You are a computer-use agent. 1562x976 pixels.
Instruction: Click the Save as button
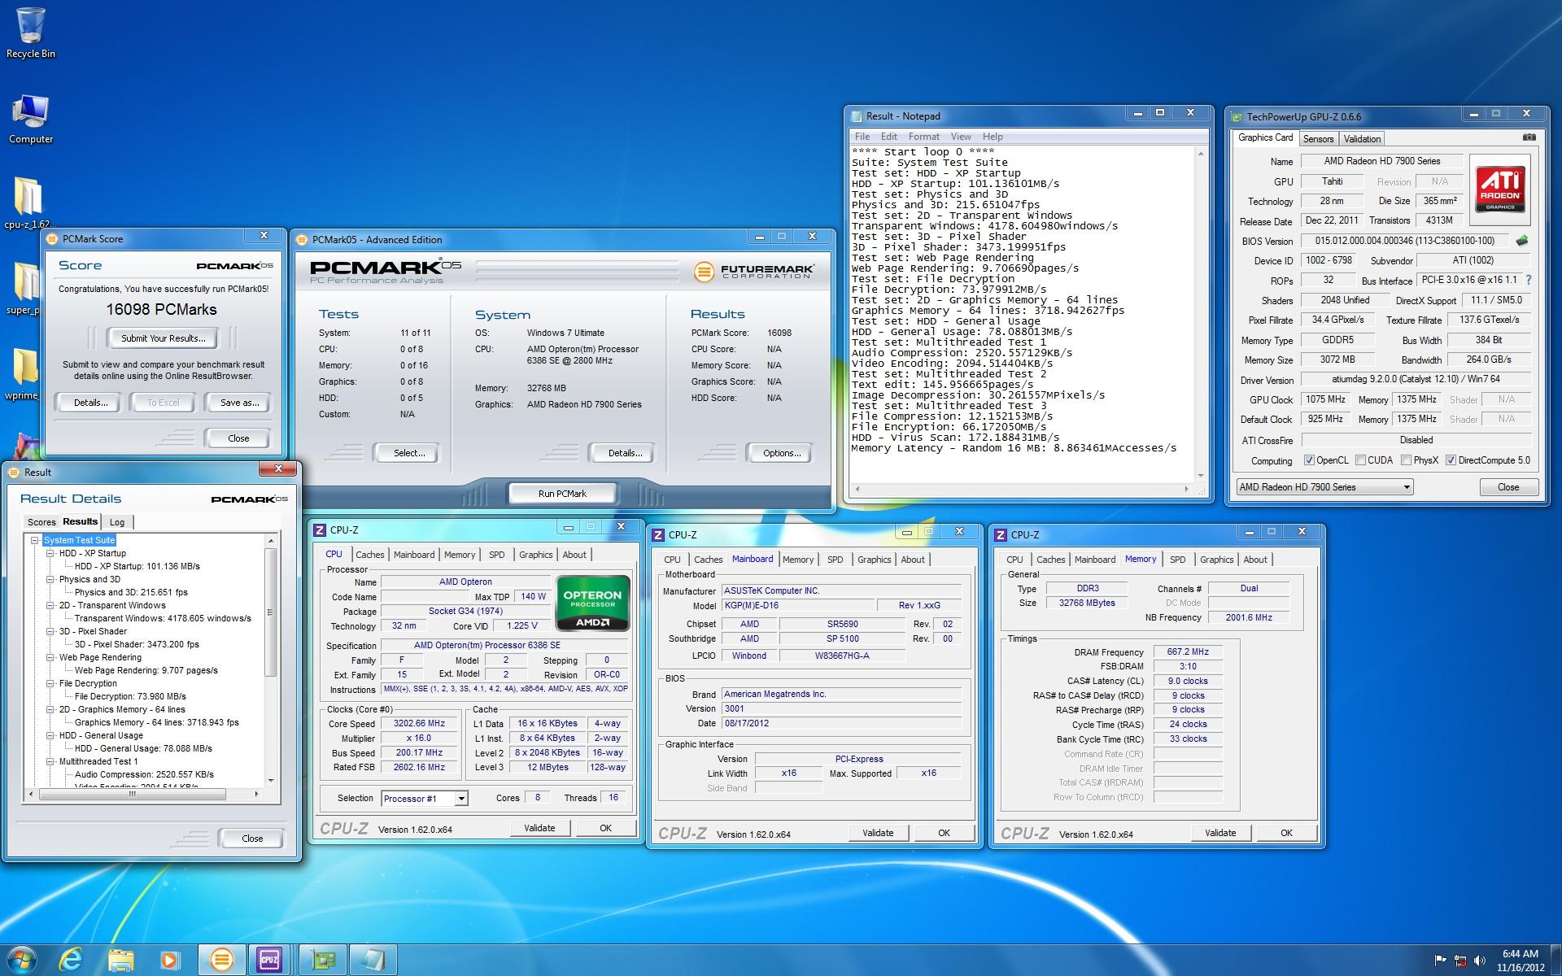point(239,403)
